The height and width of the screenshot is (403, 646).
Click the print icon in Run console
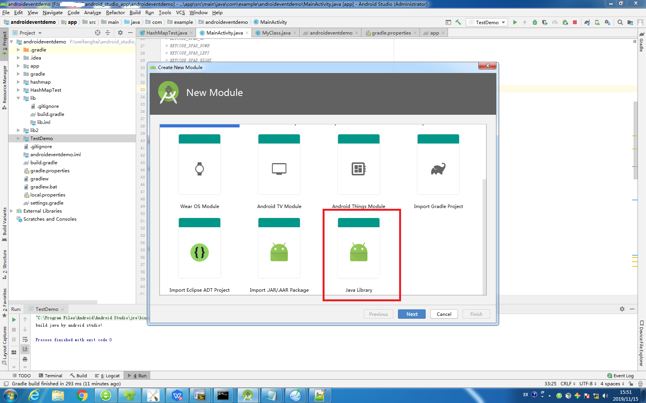click(25, 359)
